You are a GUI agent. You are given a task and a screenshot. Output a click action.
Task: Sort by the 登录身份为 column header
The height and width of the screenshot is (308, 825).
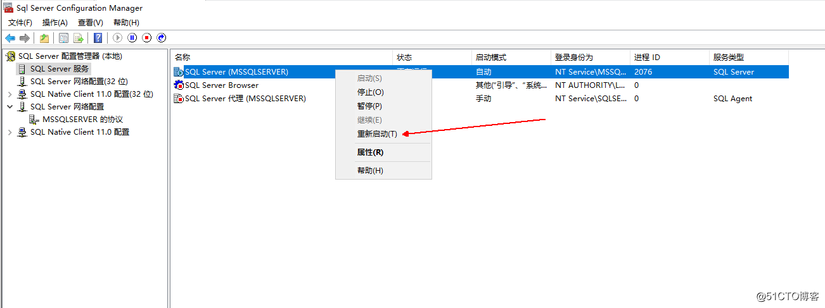(x=591, y=58)
